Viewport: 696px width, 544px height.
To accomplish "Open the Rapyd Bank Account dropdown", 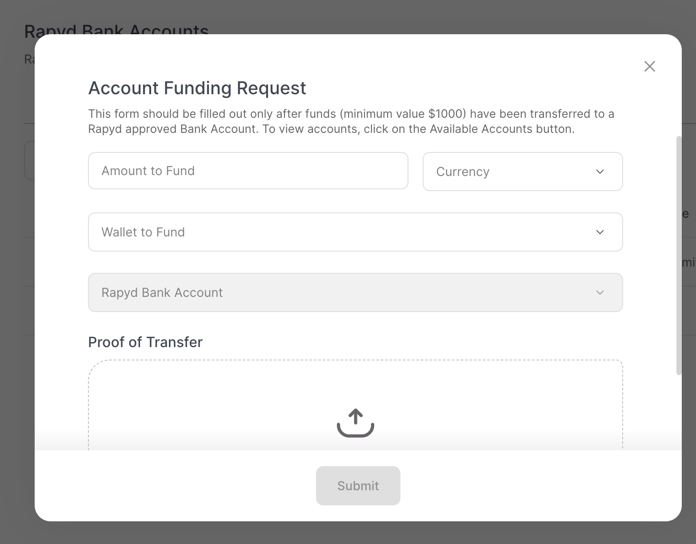I will tap(355, 292).
